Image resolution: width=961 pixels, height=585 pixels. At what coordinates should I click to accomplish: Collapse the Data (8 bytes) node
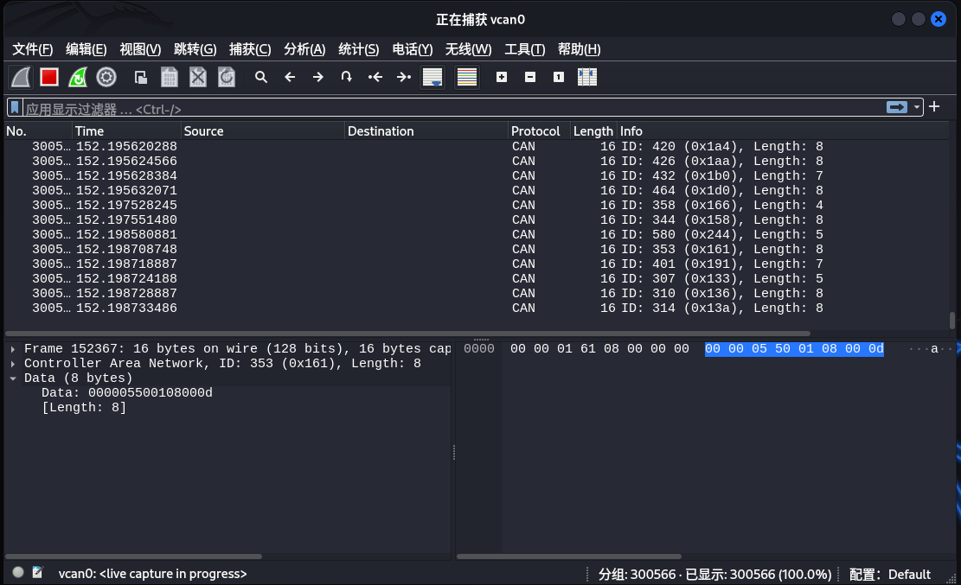pyautogui.click(x=13, y=378)
